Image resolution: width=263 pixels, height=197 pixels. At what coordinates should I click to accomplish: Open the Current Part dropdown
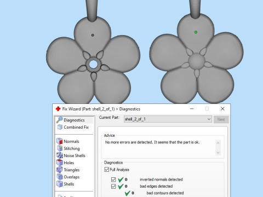pos(168,119)
